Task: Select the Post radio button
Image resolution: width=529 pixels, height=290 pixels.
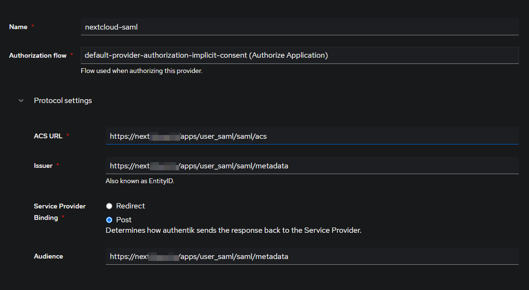Action: [x=109, y=220]
